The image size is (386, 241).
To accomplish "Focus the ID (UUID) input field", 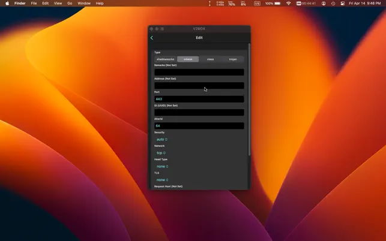I will pos(199,112).
